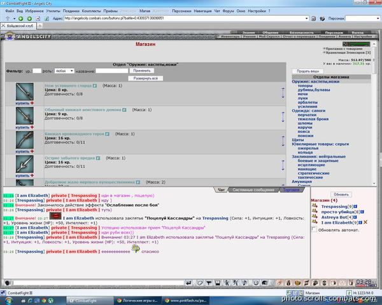The width and height of the screenshot is (382, 305).
Task: Click Chrome taskbar item www.pinkflash.ru
Action: pyautogui.click(x=186, y=301)
